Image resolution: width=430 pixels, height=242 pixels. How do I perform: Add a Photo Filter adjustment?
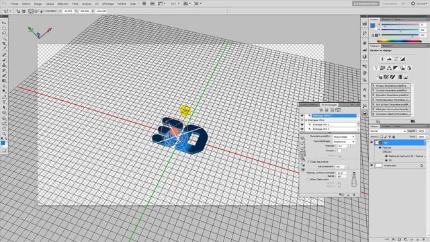click(x=402, y=68)
